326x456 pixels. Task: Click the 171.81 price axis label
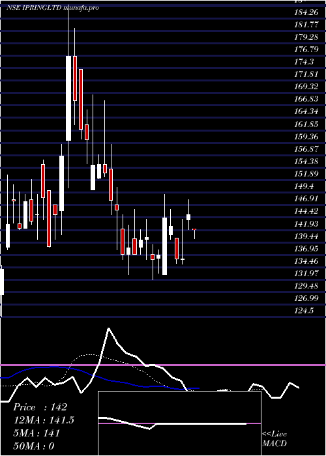click(306, 74)
